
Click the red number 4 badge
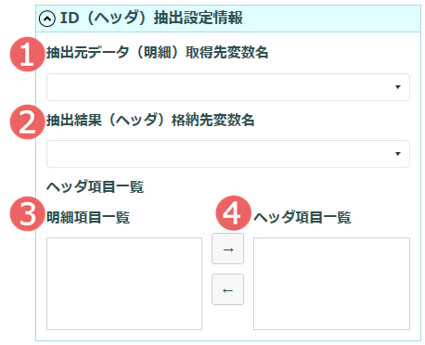pyautogui.click(x=233, y=213)
